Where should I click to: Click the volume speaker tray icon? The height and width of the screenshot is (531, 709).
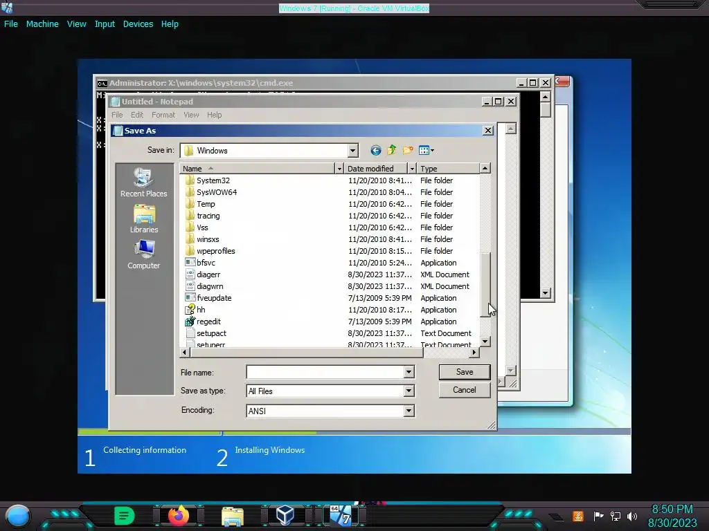(632, 516)
